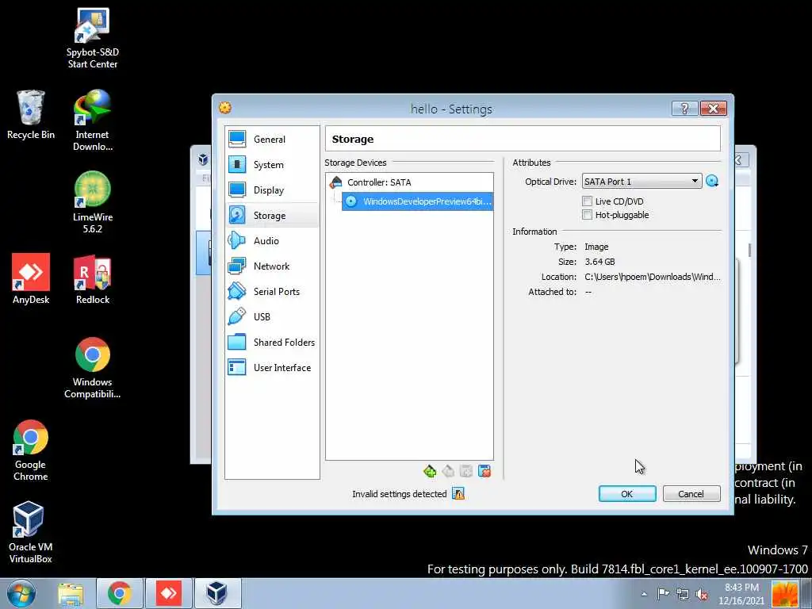Click the remove storage attachment icon
Viewport: 812px width, 609px height.
click(x=485, y=471)
